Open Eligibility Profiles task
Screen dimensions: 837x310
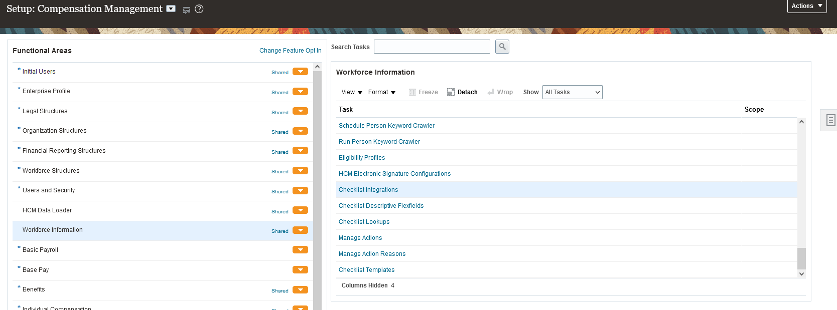pos(362,158)
